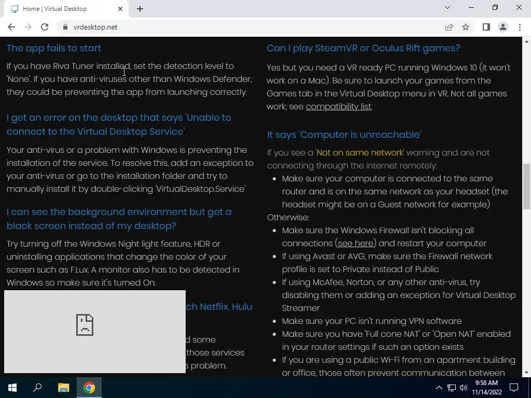Open Chrome's three-dot menu

point(520,27)
